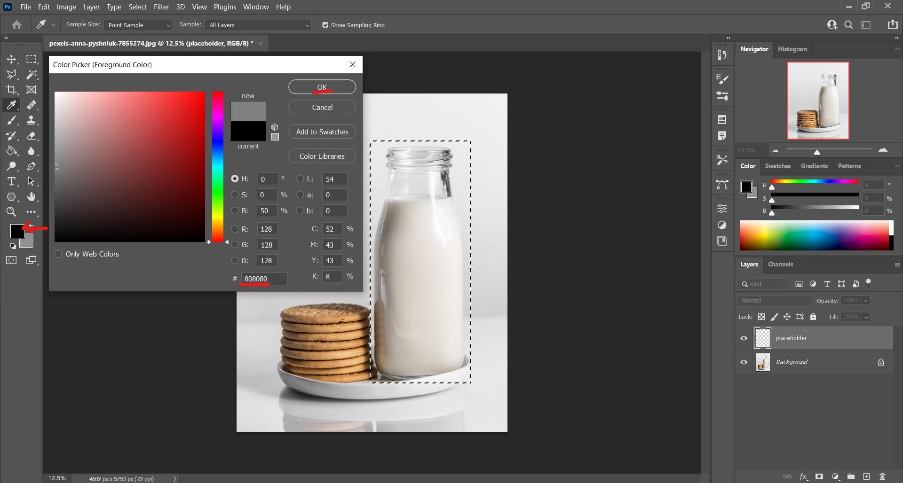
Task: Select the L lightness radio button
Action: (x=300, y=179)
